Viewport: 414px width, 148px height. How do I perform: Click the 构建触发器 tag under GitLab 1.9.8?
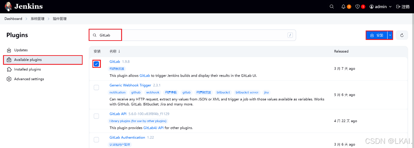point(117,69)
